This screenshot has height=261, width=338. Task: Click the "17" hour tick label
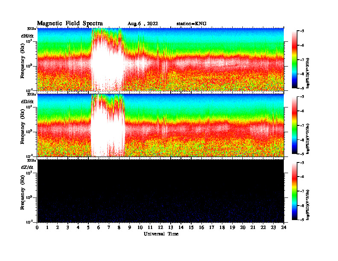coord(212,227)
